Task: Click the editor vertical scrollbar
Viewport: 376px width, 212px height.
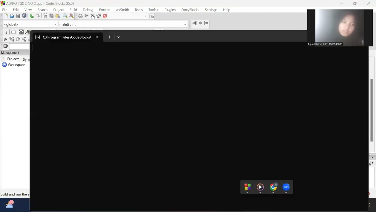Action: [x=372, y=110]
